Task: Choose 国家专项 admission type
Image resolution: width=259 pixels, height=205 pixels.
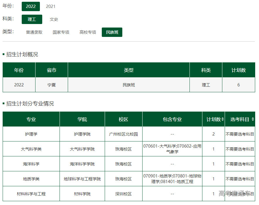Action: [61, 32]
